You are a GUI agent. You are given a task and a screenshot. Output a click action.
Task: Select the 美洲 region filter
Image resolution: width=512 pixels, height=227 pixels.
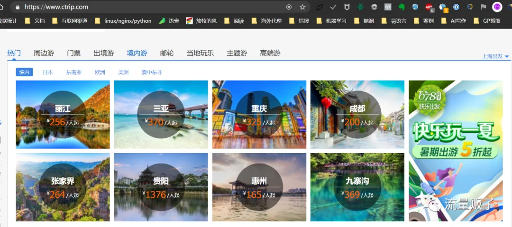click(x=123, y=72)
